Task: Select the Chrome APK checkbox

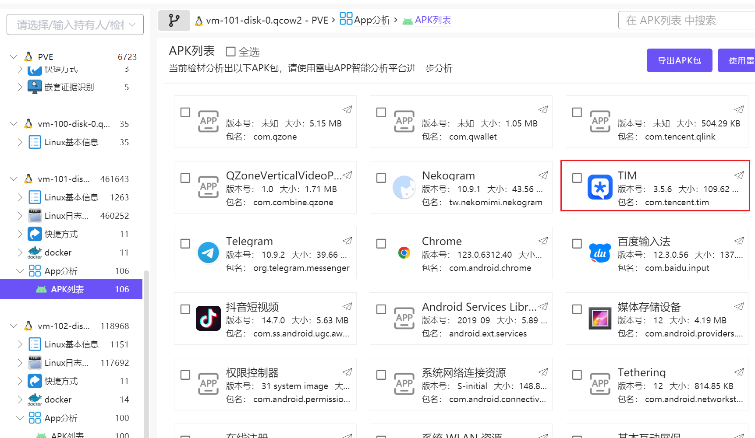Action: coord(381,244)
